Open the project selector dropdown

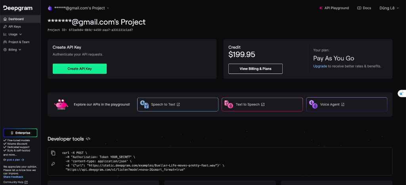pos(79,8)
